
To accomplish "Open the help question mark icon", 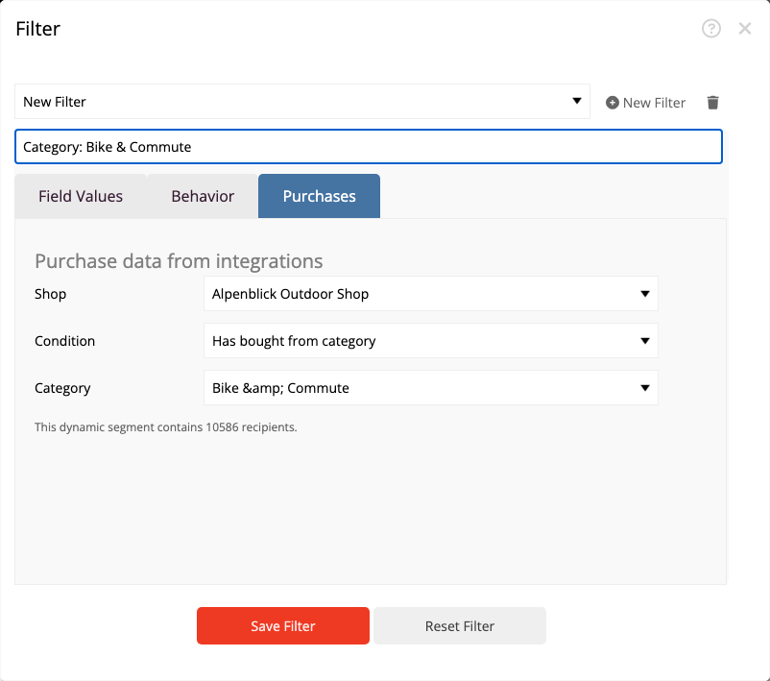I will tap(710, 29).
